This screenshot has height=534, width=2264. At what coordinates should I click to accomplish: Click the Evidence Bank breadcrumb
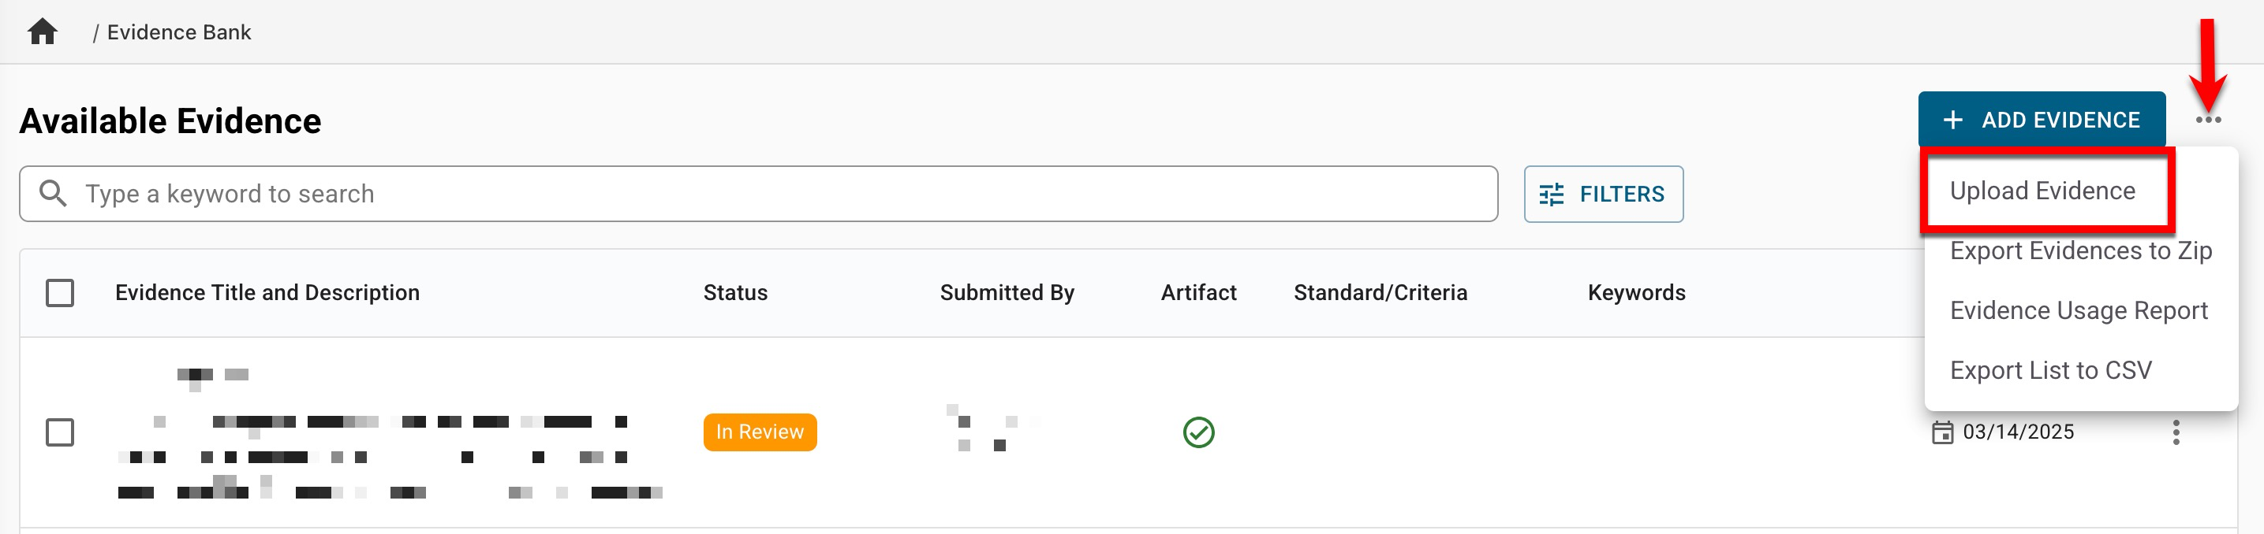[178, 32]
